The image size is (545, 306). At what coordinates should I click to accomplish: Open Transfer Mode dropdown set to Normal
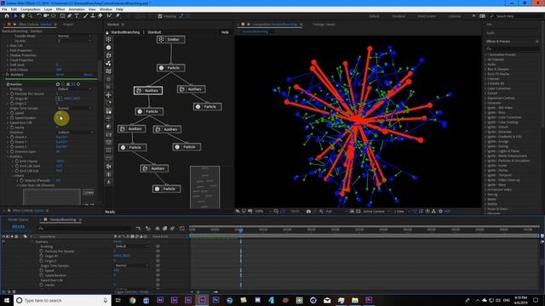coord(74,36)
